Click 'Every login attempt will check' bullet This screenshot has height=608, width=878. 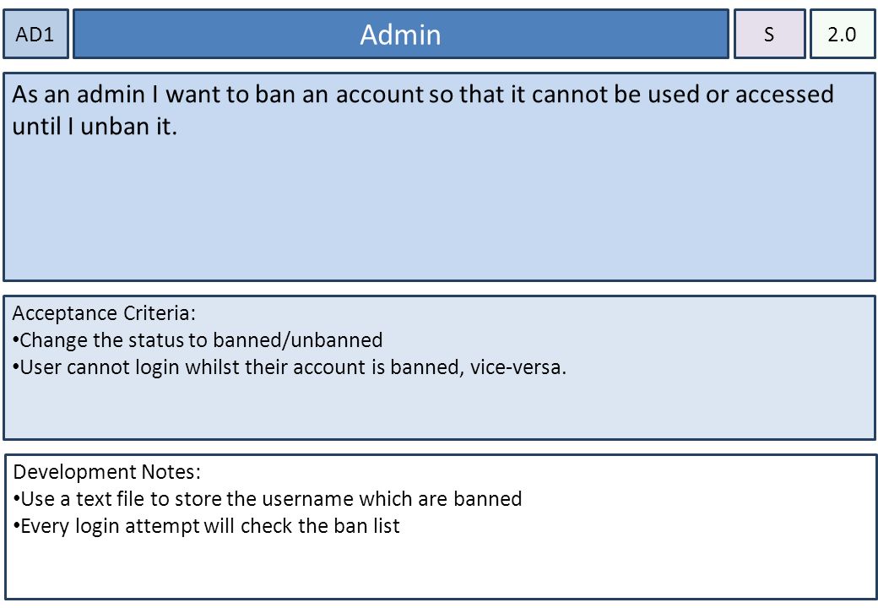point(207,526)
